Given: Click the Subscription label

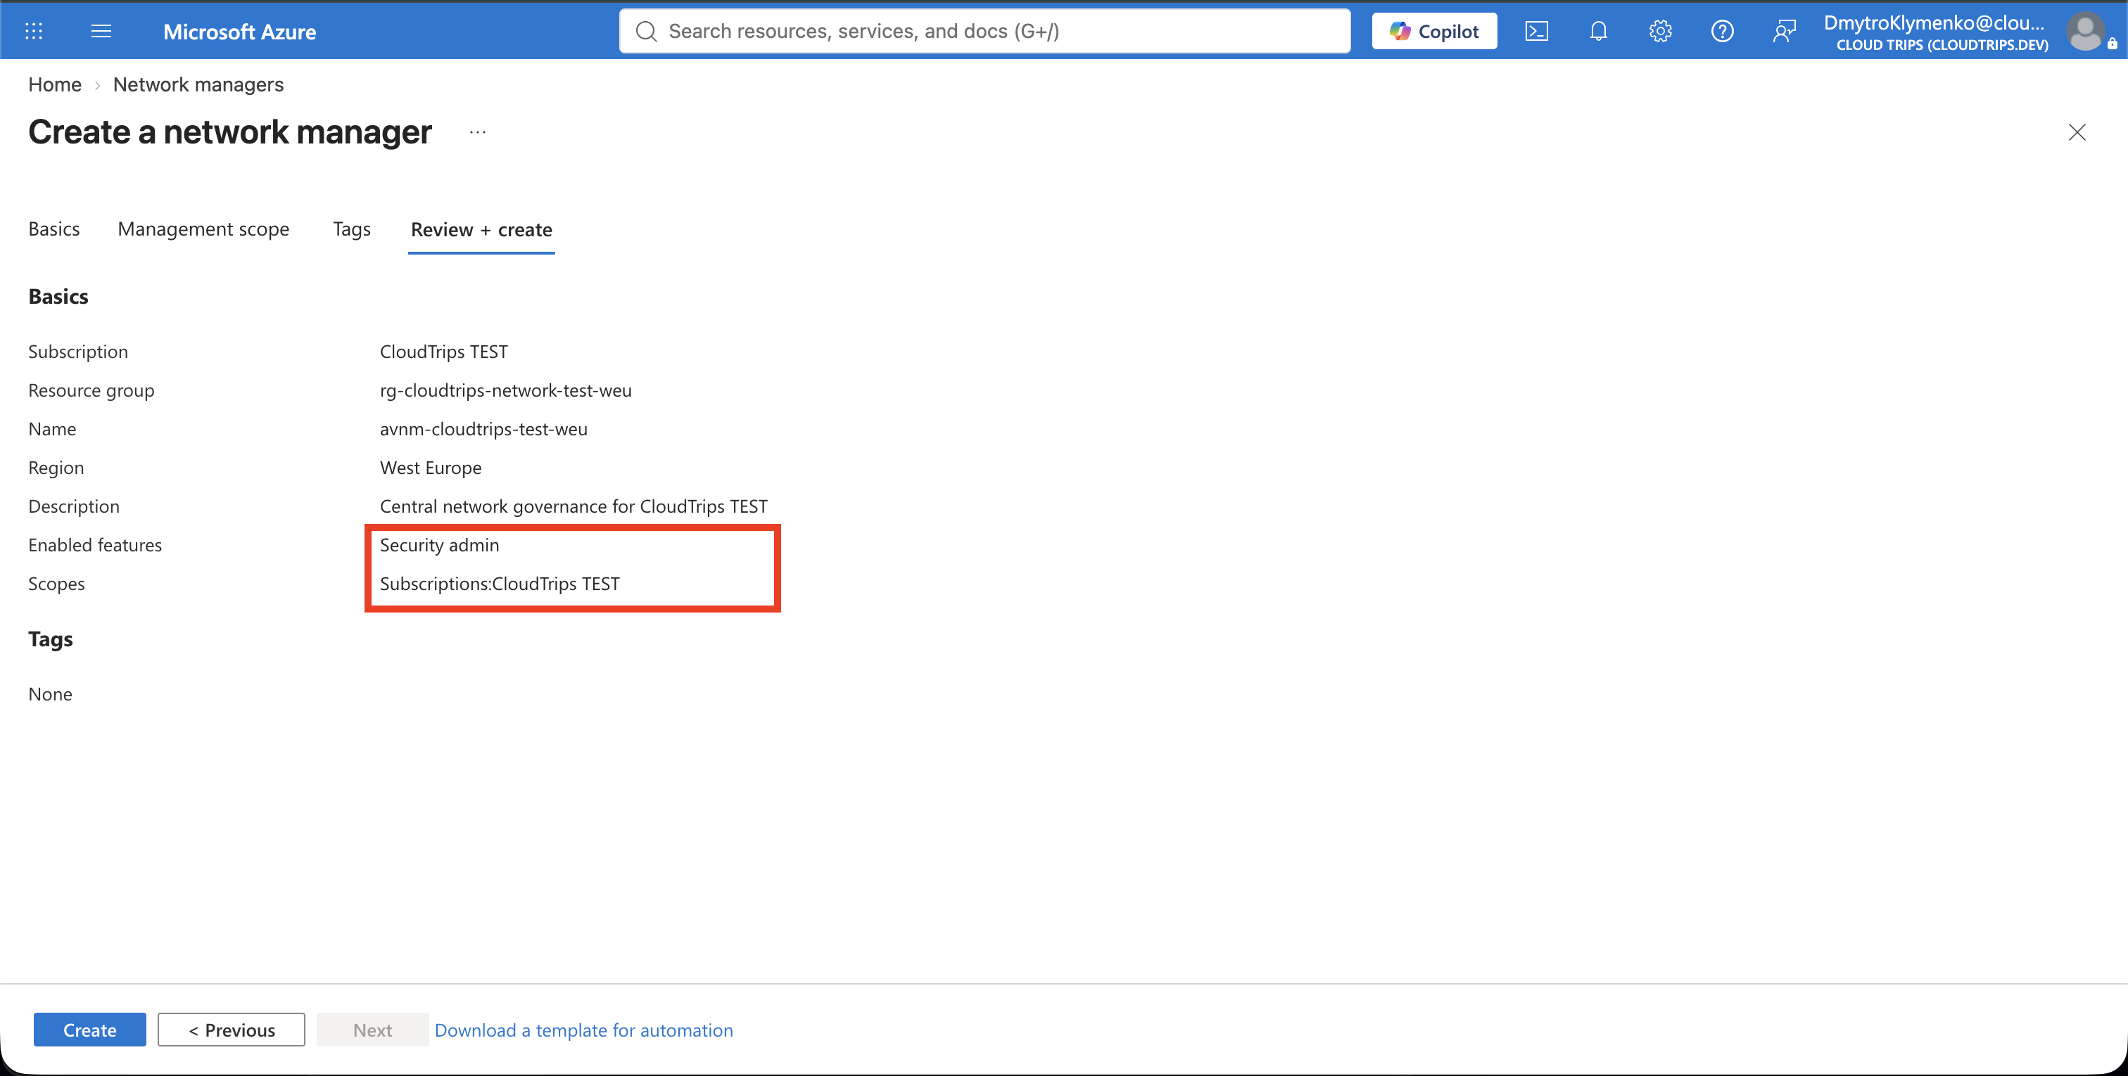Looking at the screenshot, I should [77, 352].
